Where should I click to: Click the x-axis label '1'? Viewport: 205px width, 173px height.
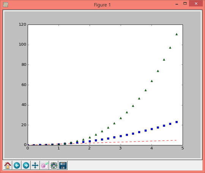[x=59, y=148]
